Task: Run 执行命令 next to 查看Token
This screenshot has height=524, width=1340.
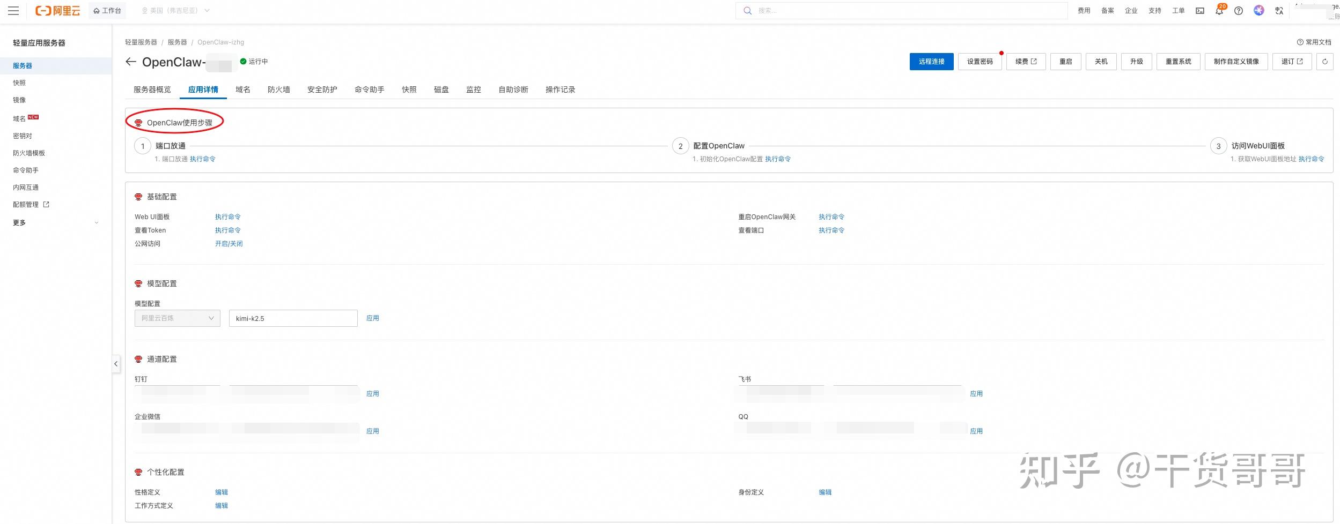Action: (x=228, y=230)
